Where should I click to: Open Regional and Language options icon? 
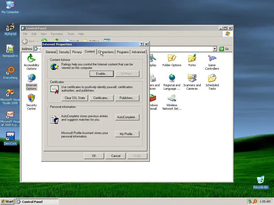[x=172, y=82]
